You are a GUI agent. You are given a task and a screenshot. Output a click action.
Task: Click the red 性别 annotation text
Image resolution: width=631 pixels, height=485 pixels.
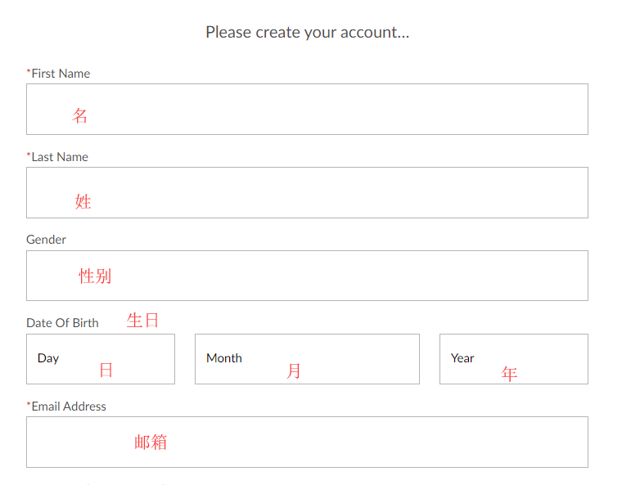(95, 276)
